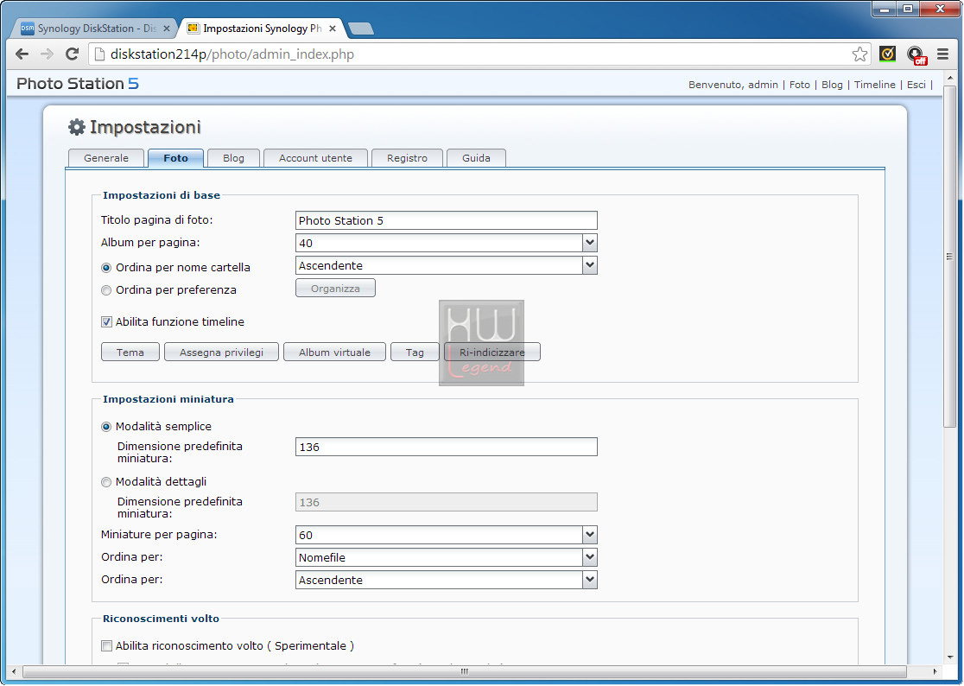Open the yellow checkmark extension icon
Viewport: 964px width, 686px height.
pos(887,54)
